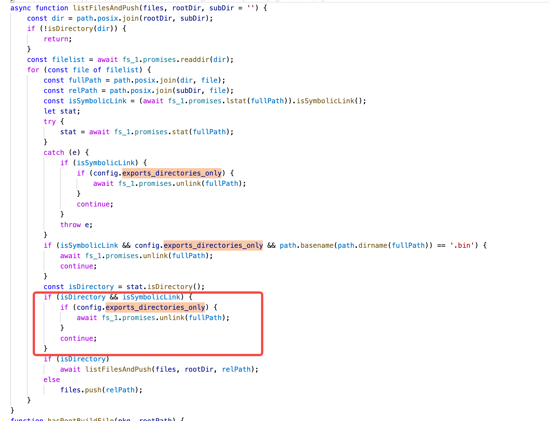The width and height of the screenshot is (549, 421).
Task: Click the readdir(dir) call
Action: 205,60
